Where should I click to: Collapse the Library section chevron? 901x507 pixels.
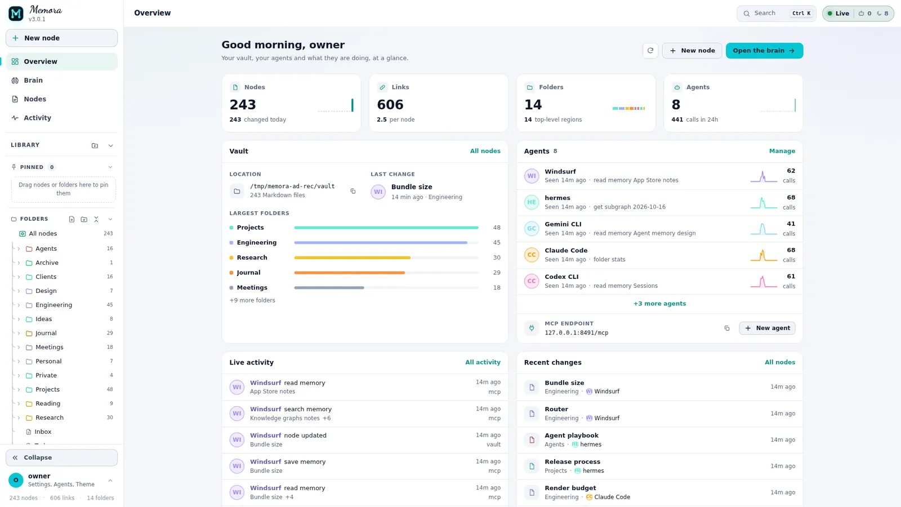tap(110, 145)
